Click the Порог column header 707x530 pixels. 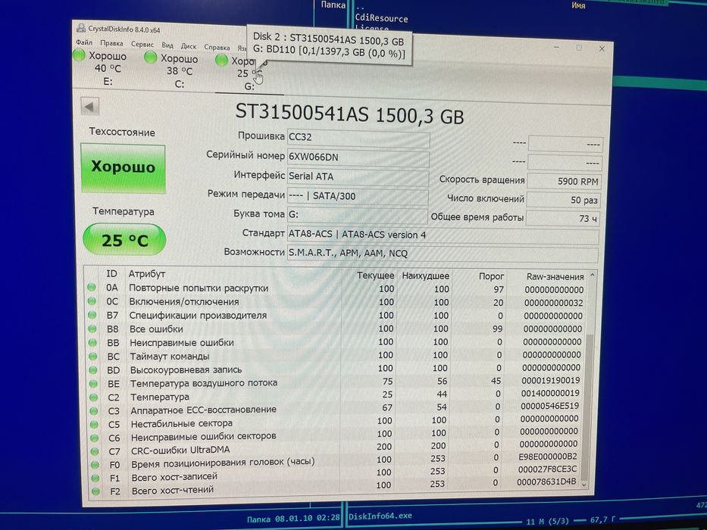coord(491,276)
